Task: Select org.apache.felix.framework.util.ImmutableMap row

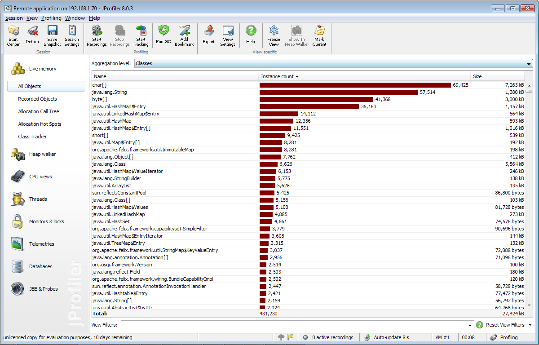Action: [309, 150]
